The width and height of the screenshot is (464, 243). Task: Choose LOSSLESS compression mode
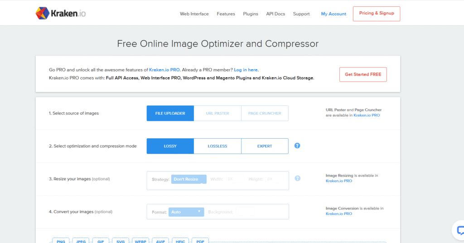(217, 146)
